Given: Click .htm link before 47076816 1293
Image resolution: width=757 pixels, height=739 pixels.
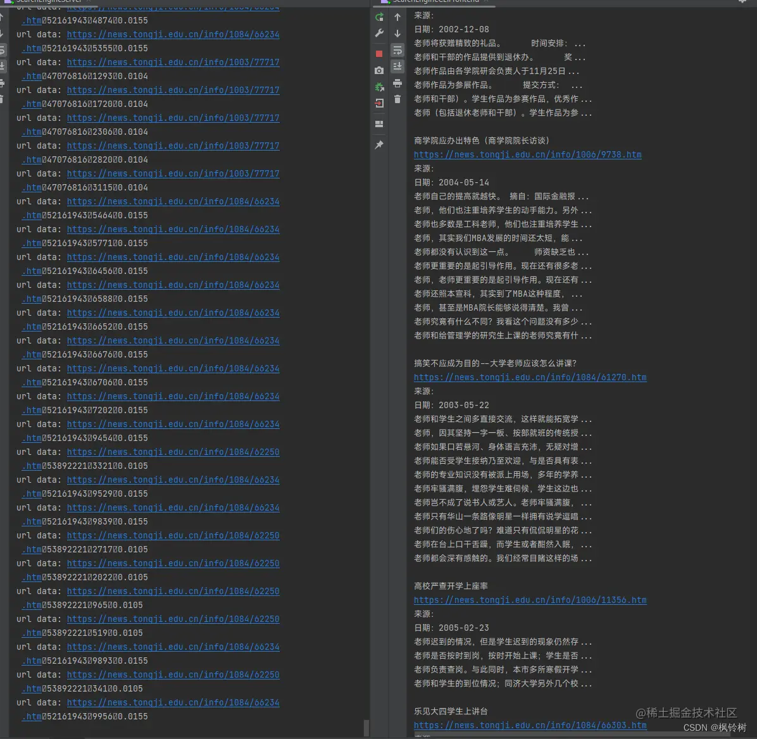Looking at the screenshot, I should (x=32, y=76).
